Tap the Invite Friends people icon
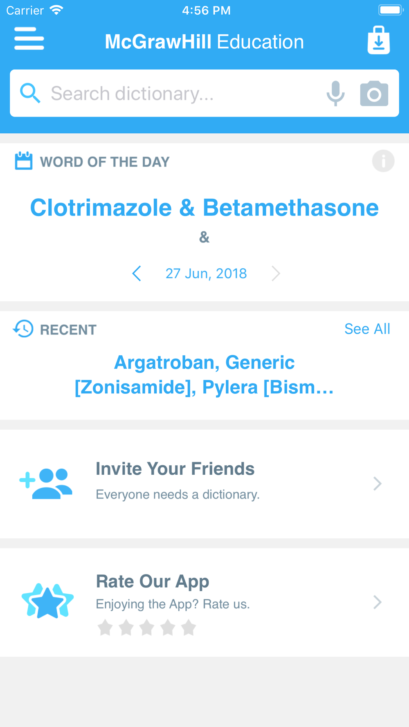Screen dimensions: 409x727 pos(46,484)
